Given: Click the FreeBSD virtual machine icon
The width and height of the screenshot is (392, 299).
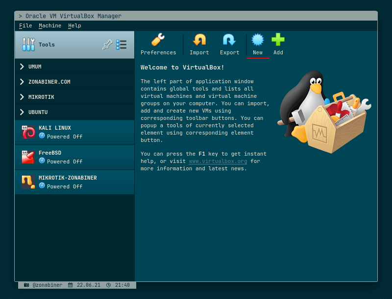Looking at the screenshot, I should pyautogui.click(x=28, y=157).
